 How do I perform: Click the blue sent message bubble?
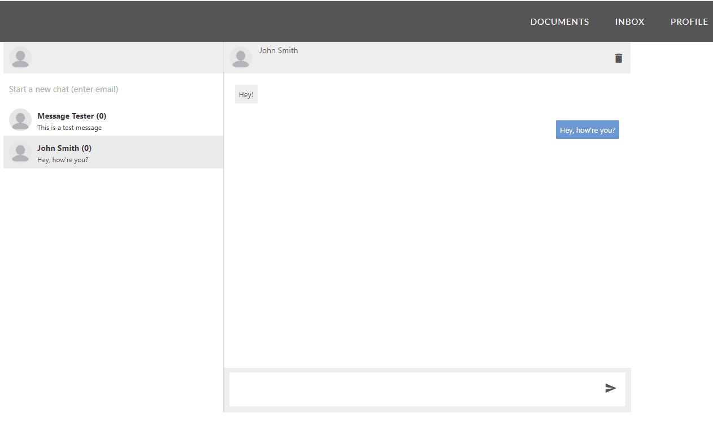pyautogui.click(x=587, y=130)
